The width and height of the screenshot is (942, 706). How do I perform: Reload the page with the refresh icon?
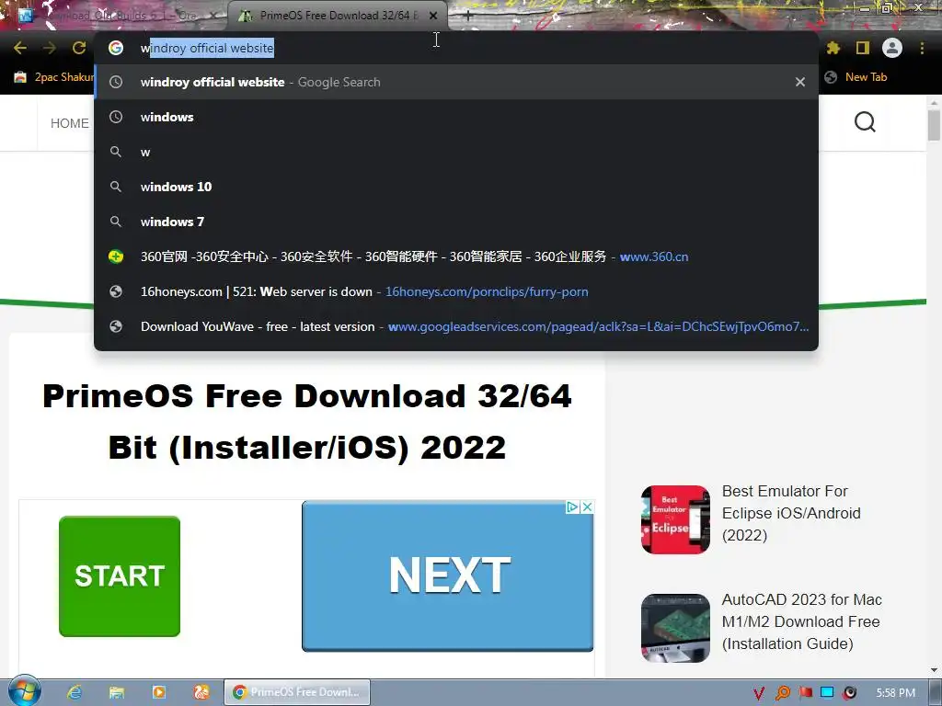(79, 48)
